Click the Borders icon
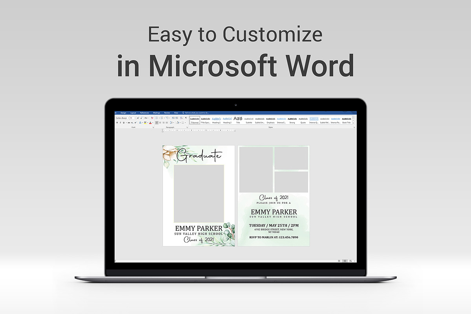This screenshot has height=314, width=471. tap(183, 123)
